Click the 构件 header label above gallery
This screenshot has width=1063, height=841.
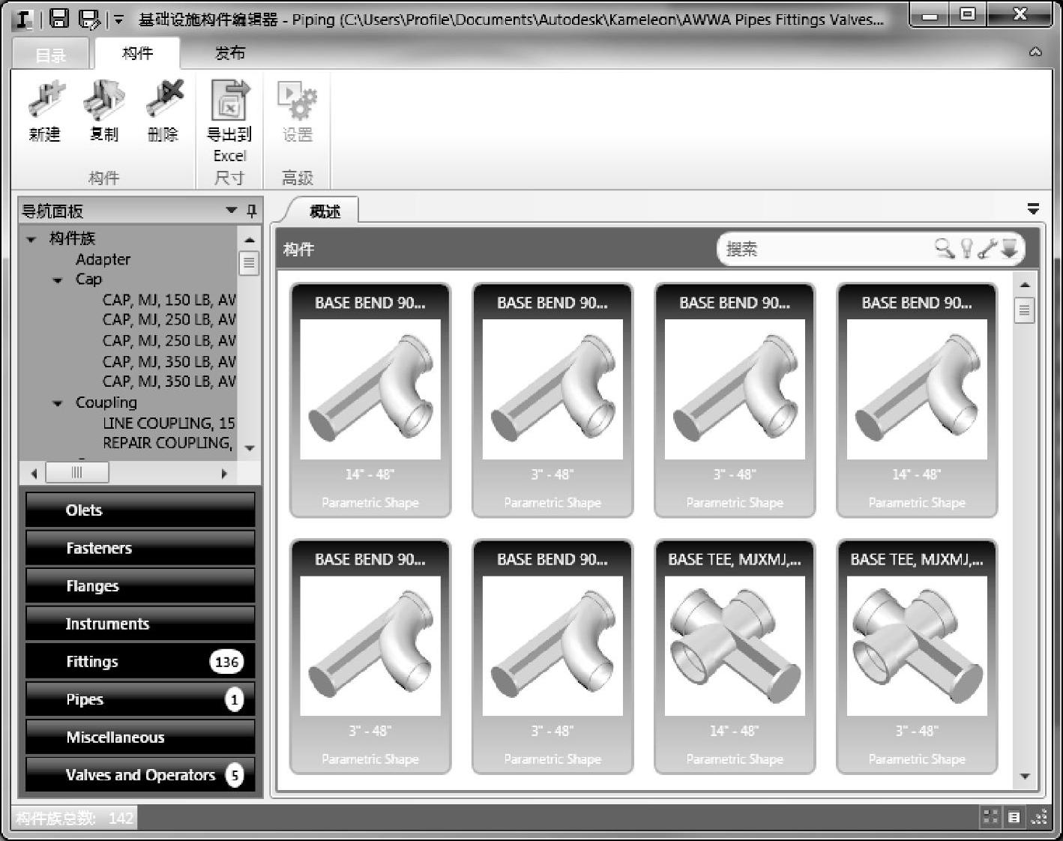pos(298,250)
